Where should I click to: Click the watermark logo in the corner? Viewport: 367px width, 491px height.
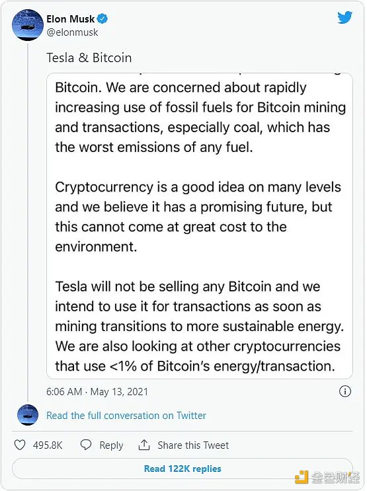pyautogui.click(x=327, y=477)
